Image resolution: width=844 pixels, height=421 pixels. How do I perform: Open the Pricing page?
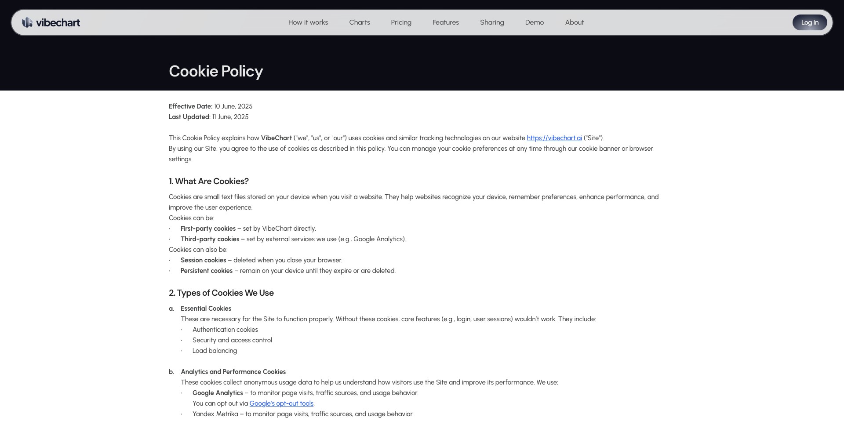401,22
